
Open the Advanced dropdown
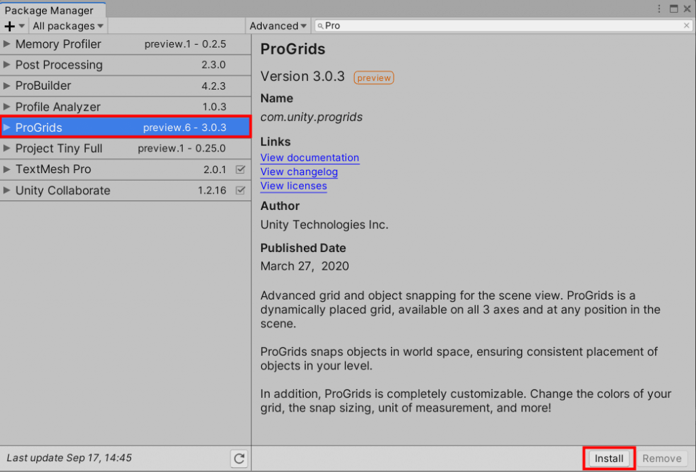[277, 25]
